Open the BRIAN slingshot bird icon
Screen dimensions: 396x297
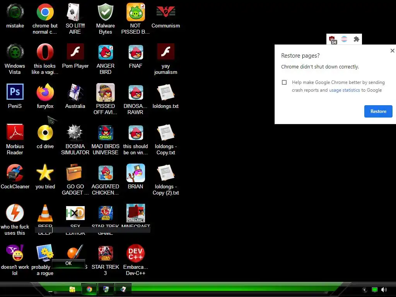pyautogui.click(x=136, y=173)
